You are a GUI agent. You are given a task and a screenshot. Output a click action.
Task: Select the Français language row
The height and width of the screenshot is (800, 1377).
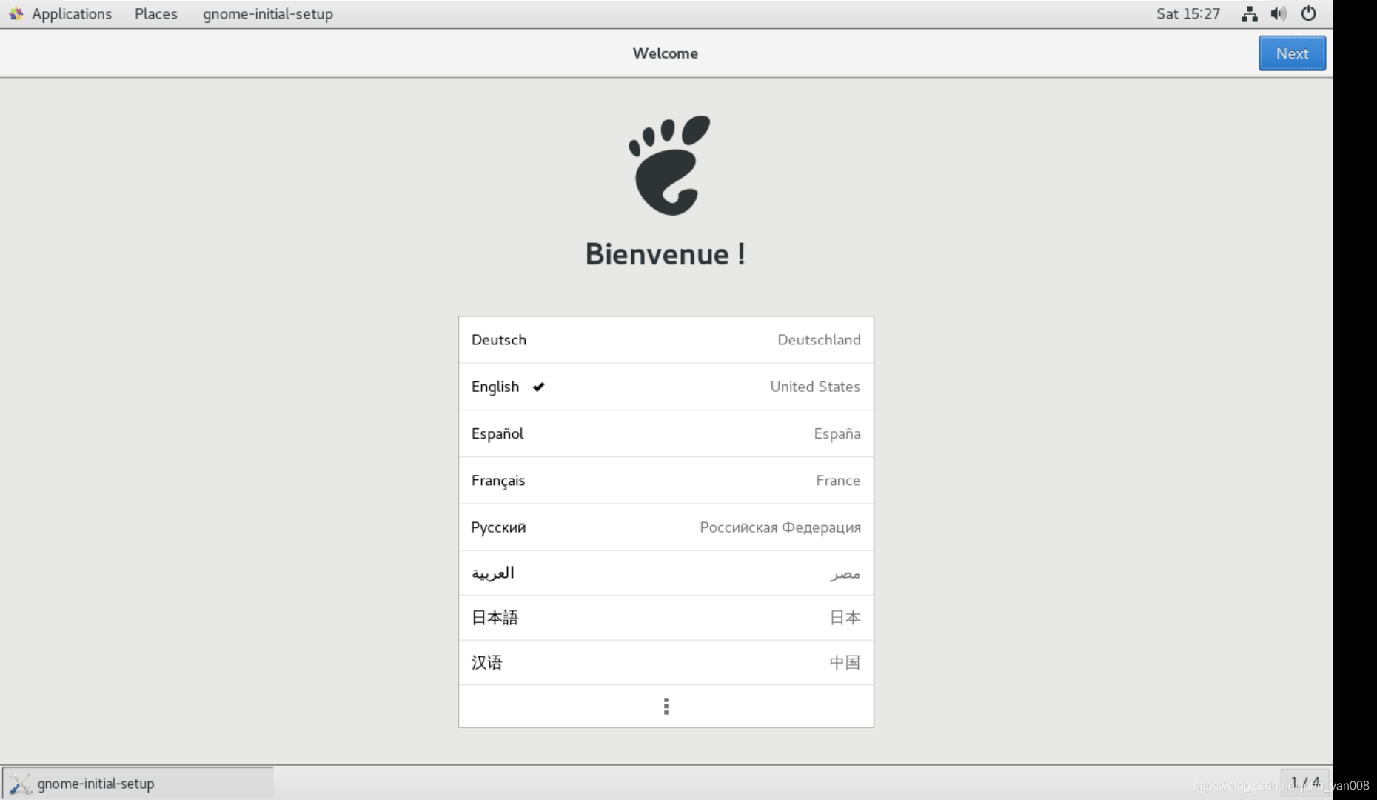pos(666,480)
